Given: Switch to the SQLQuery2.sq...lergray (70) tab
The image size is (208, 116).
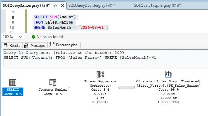Looking at the screenshot, I should [x=92, y=6].
